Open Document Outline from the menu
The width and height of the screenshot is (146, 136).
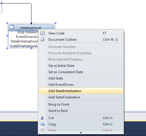point(81,40)
